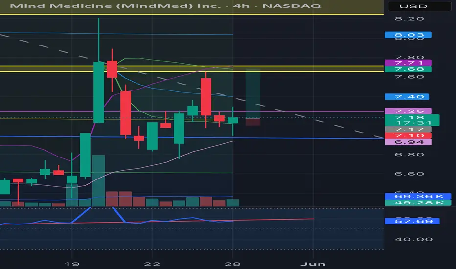456x269 pixels.
Task: Select the latest green candle at 28
Action: 233,120
